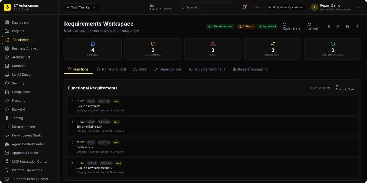The image size is (367, 183).
Task: Open Development Studio in sidebar
Action: [29, 135]
